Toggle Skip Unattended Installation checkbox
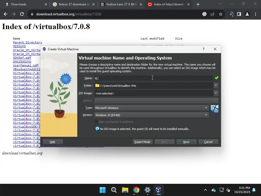The height and width of the screenshot is (196, 261). [x=96, y=122]
